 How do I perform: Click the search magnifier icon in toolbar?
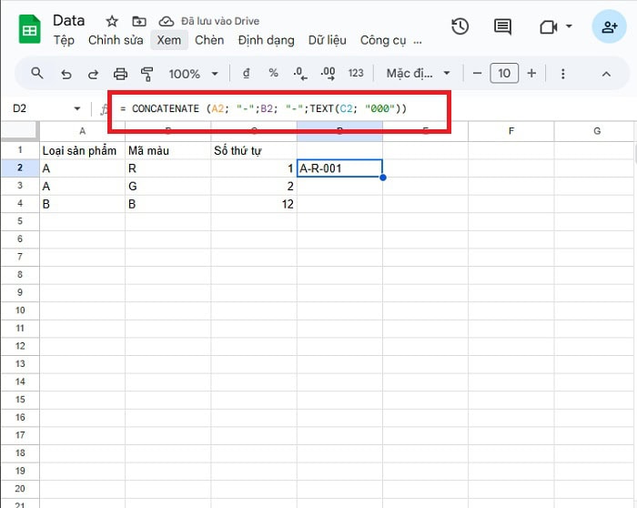click(x=37, y=74)
